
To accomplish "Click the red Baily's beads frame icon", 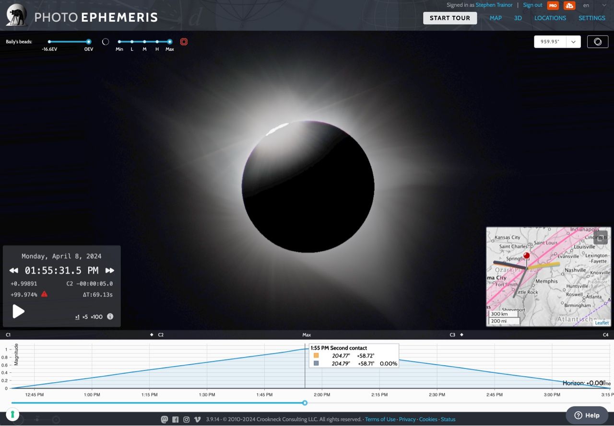I will 184,42.
